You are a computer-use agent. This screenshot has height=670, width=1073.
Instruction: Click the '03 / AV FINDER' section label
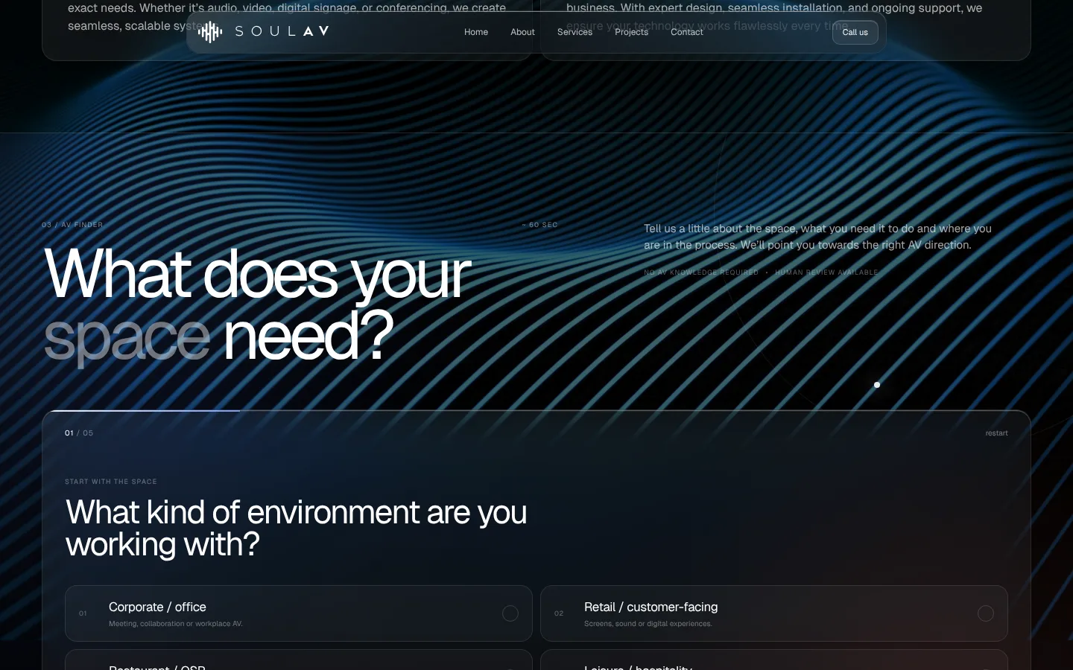click(x=72, y=225)
